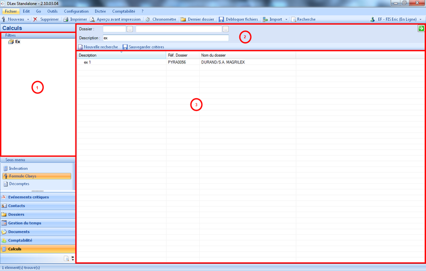The width and height of the screenshot is (426, 271).
Task: Open the Outils menu
Action: coord(52,11)
